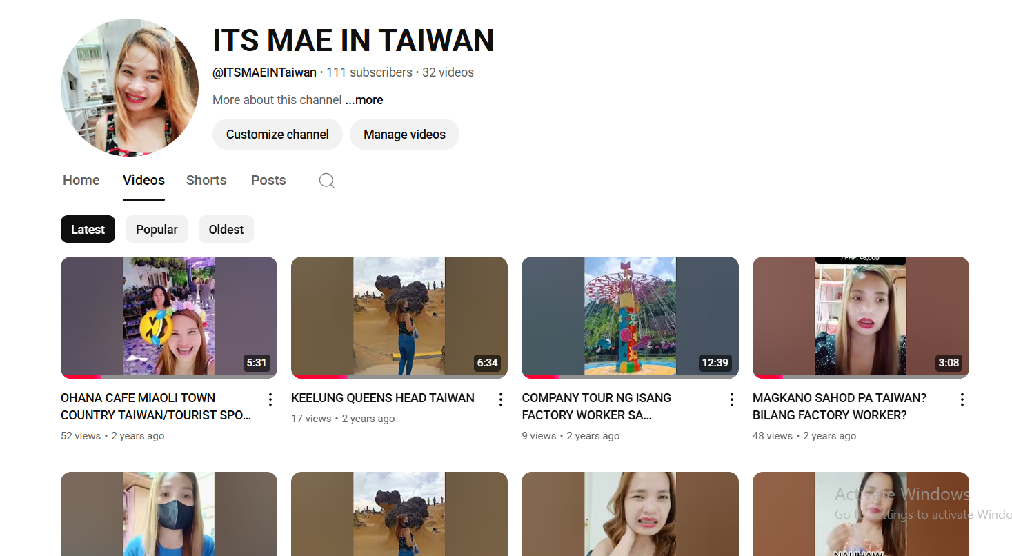Click the Customize channel button
Screen dimensions: 1012x556
277,135
